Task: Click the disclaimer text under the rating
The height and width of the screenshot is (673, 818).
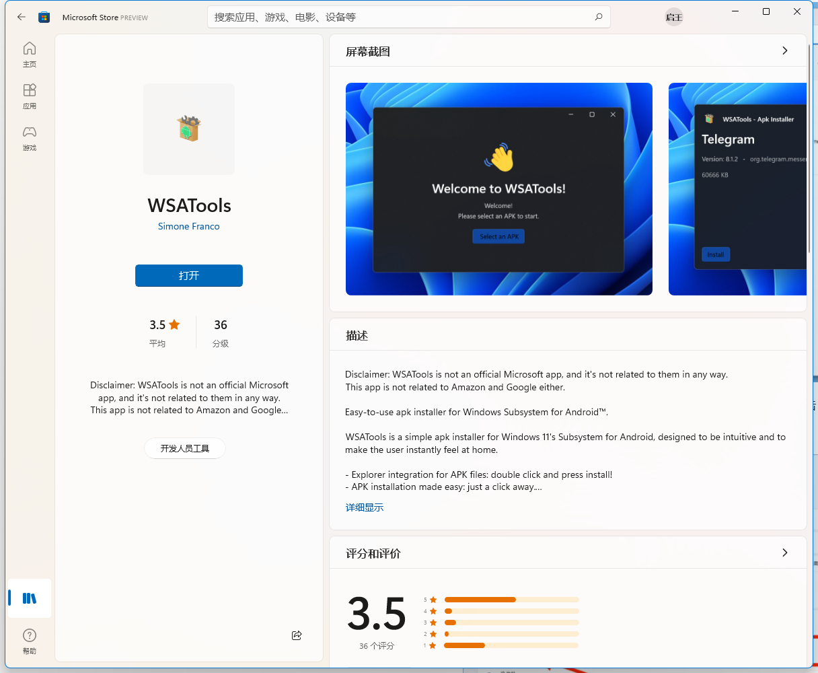Action: [189, 398]
